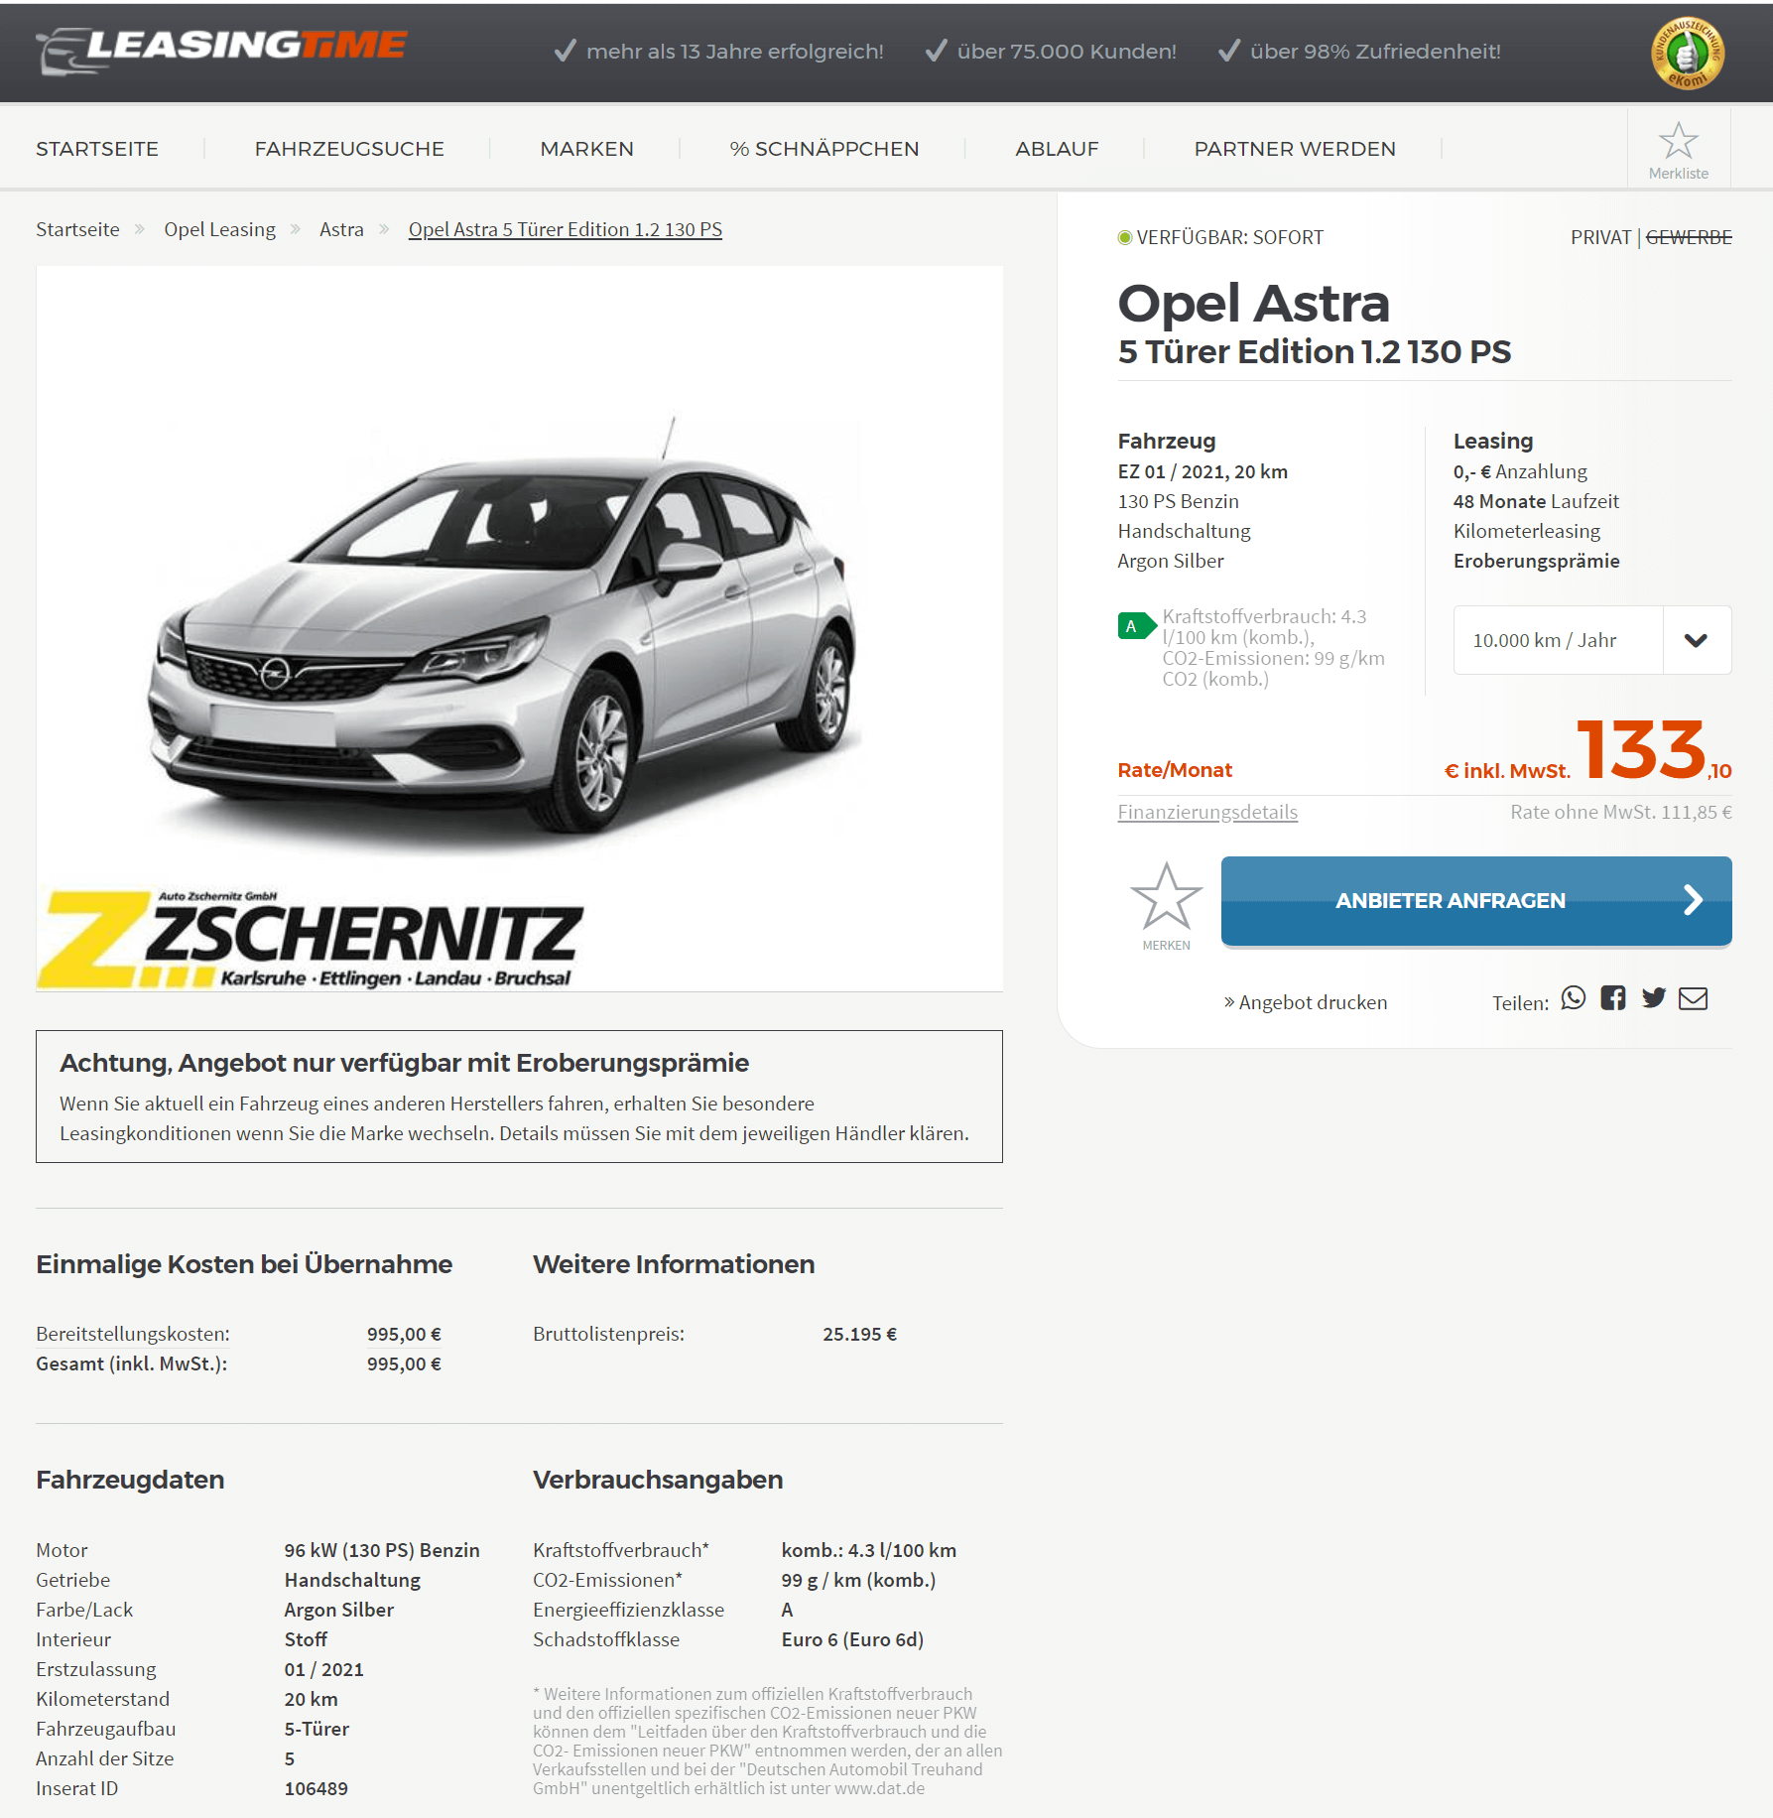1773x1818 pixels.
Task: Share offer via WhatsApp icon
Action: click(x=1574, y=998)
